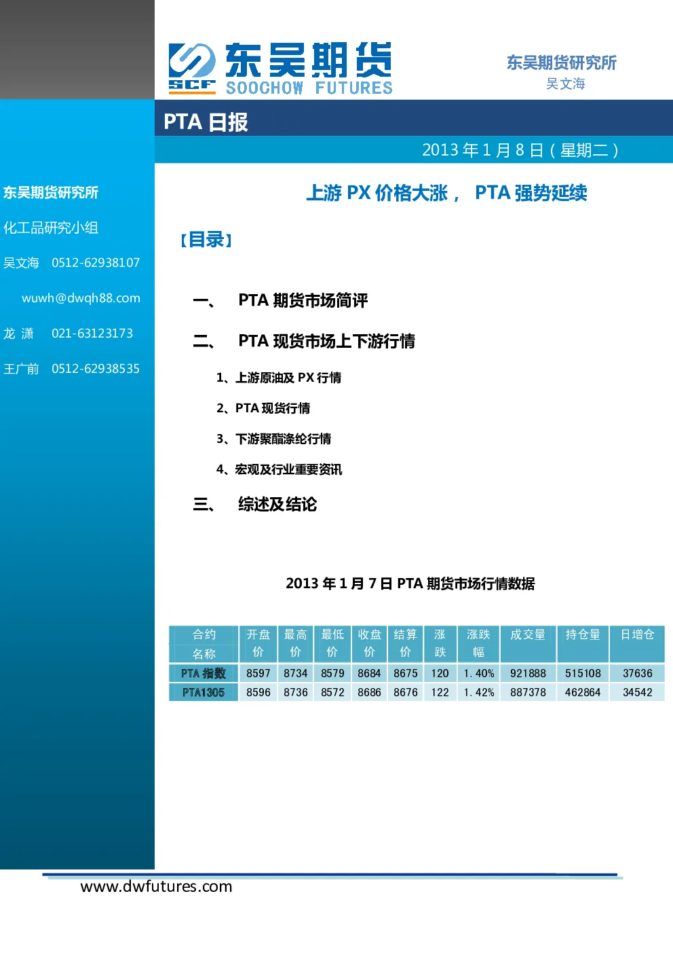673x953 pixels.
Task: Click the header-right '东吴期货研究所' text
Action: pyautogui.click(x=562, y=62)
